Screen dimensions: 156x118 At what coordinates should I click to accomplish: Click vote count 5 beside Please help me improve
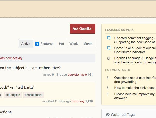107,94
